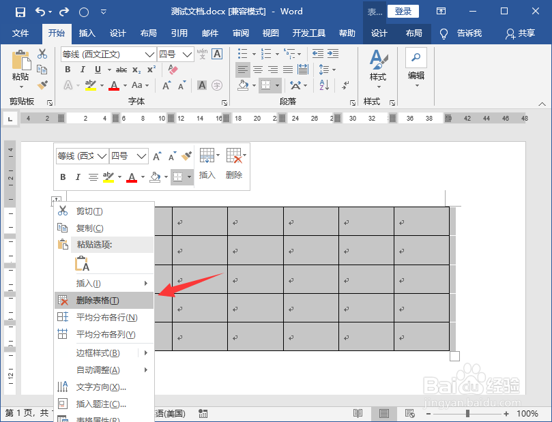Click the ruler tab selector box
This screenshot has height=422, width=552.
click(10, 119)
